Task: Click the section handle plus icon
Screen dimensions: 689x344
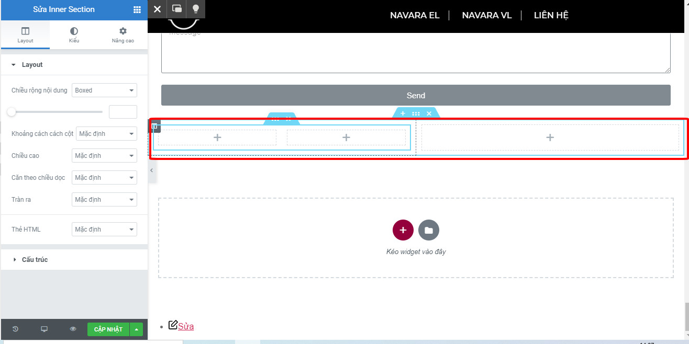Action: click(x=403, y=113)
